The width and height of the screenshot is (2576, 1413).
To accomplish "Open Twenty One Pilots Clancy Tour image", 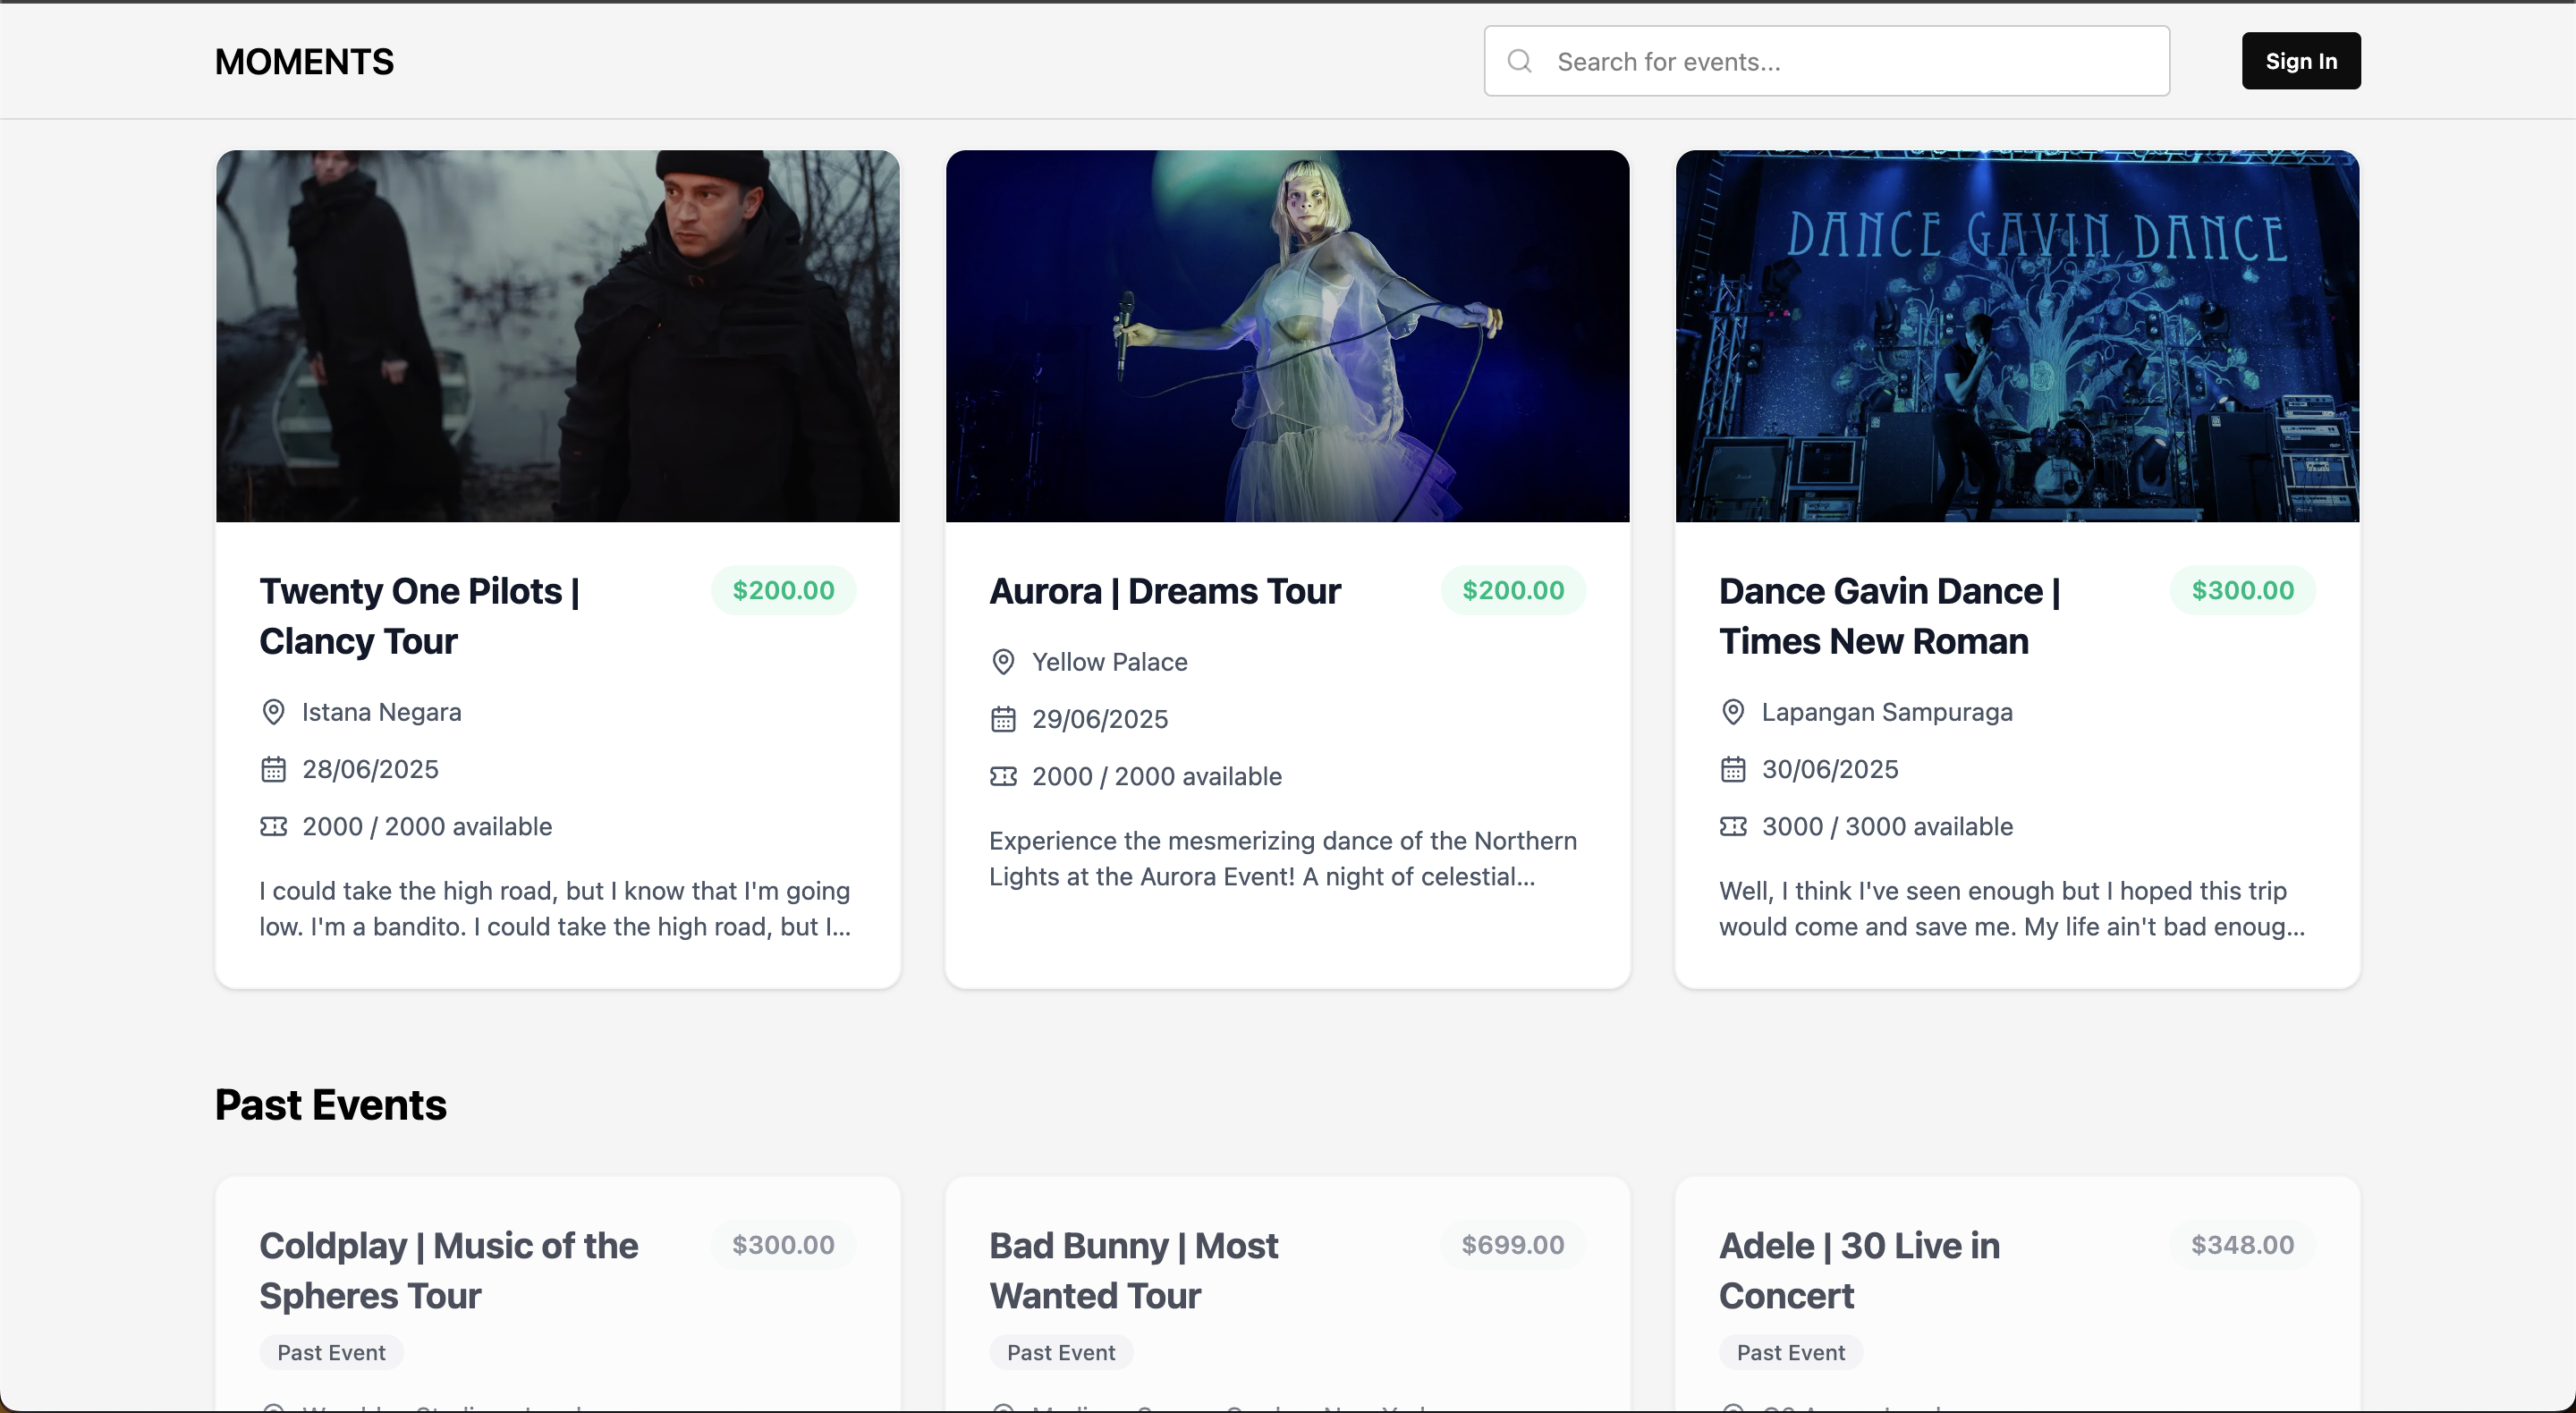I will 558,336.
